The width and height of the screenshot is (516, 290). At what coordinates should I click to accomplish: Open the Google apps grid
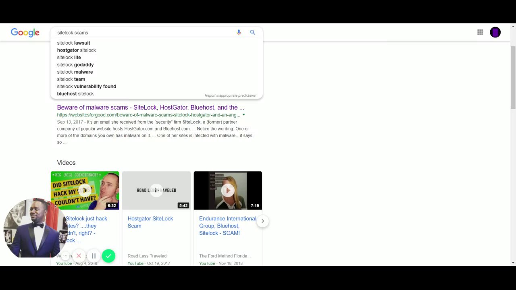click(x=480, y=32)
